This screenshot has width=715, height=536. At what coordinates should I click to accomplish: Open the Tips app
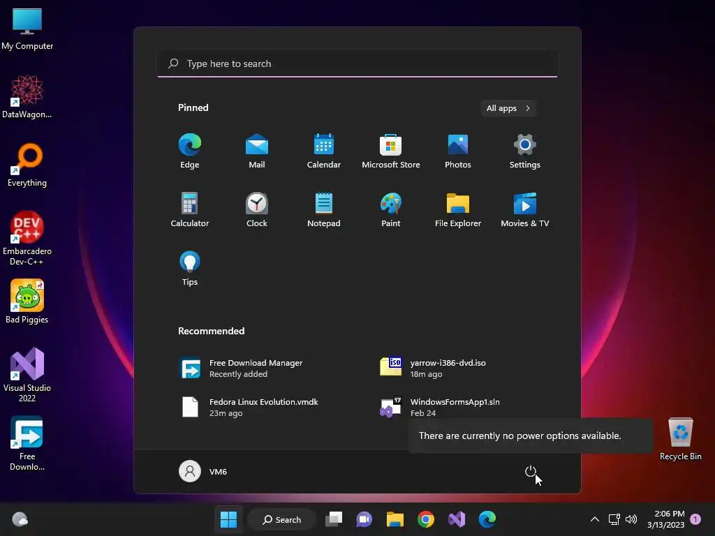coord(190,269)
